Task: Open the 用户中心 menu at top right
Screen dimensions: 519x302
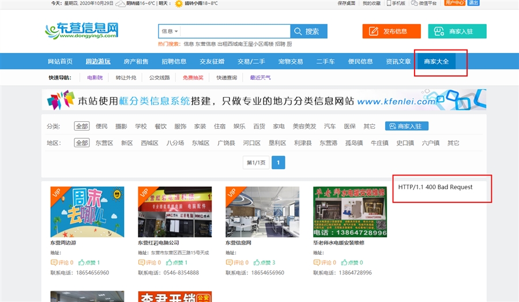Action: click(x=454, y=3)
